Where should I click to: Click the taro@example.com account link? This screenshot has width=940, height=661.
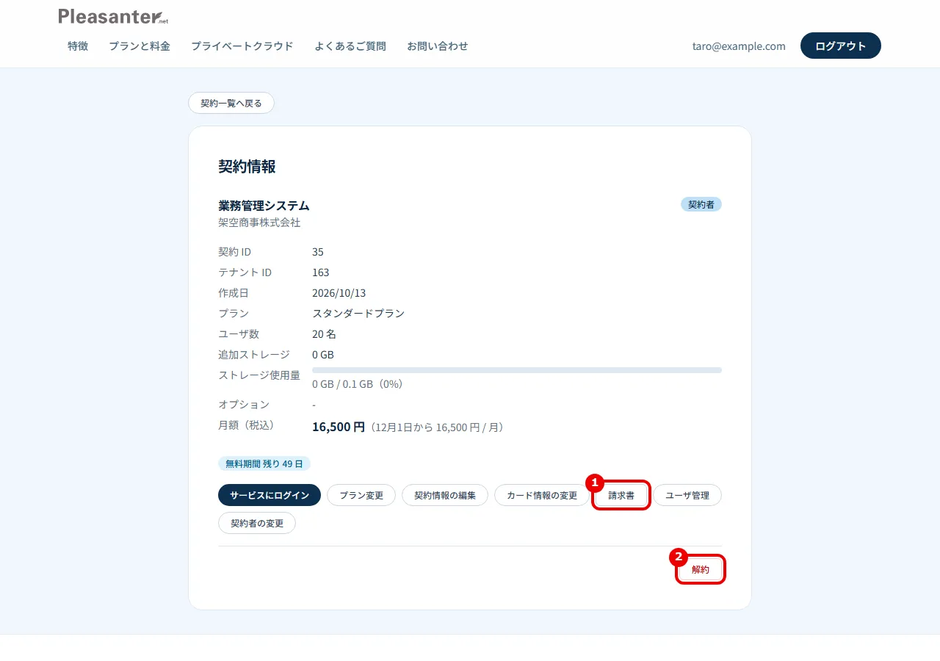tap(739, 46)
